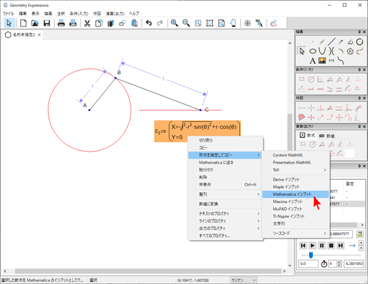Screen dimensions: 368x284
Task: Click the Undo arrow icon
Action: point(148,23)
